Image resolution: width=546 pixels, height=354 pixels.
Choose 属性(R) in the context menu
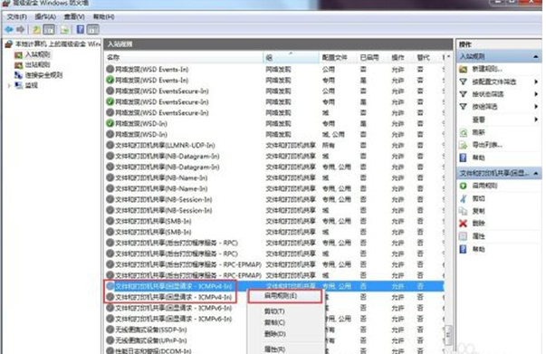[274, 349]
